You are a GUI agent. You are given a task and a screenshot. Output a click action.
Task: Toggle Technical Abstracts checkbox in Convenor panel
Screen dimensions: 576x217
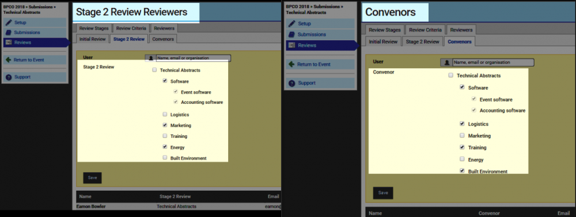451,76
